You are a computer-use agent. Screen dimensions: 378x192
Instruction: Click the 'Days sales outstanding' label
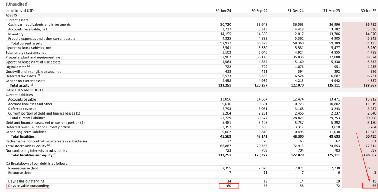click(26, 181)
